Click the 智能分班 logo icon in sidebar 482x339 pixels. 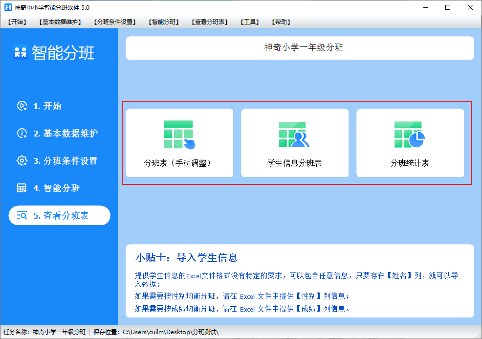pos(21,53)
